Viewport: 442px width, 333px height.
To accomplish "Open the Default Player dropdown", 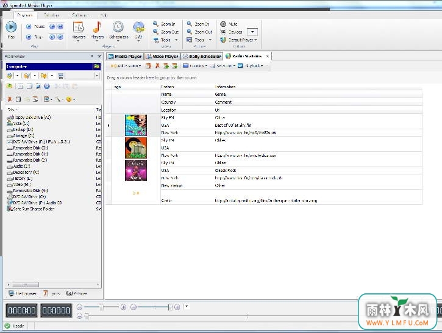I will (239, 40).
